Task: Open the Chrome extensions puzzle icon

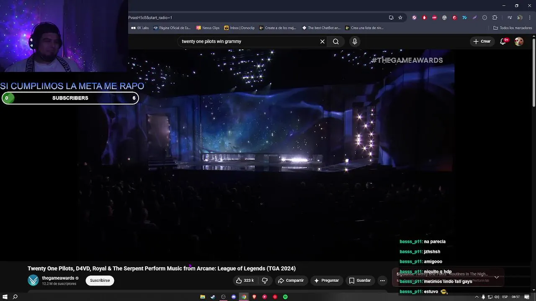Action: (495, 18)
